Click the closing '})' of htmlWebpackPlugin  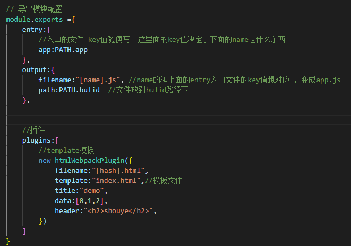coord(42,221)
